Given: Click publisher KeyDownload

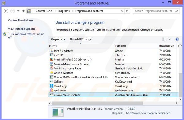Looking at the screenshot, I should [x=123, y=82].
